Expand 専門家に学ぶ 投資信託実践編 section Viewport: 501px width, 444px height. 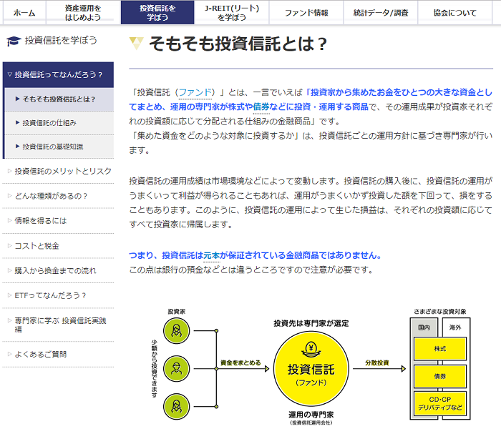[x=58, y=325]
